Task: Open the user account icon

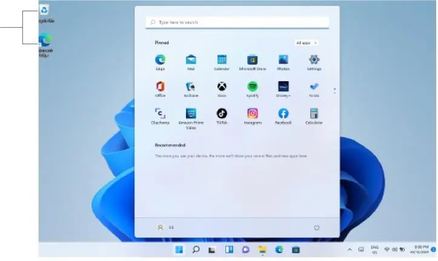Action: point(160,228)
